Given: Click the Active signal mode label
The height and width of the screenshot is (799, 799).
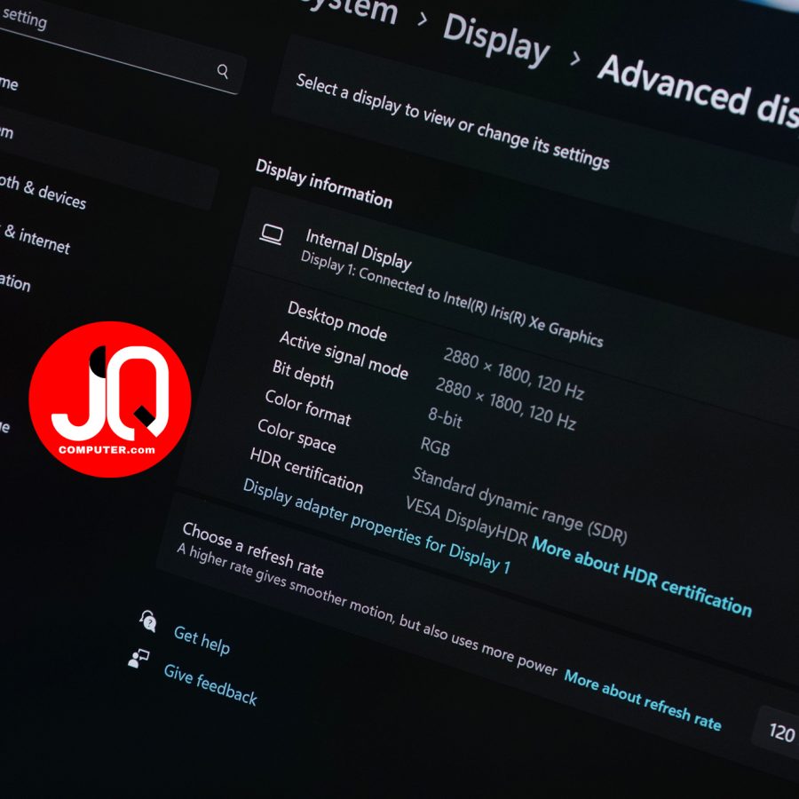Looking at the screenshot, I should point(344,354).
